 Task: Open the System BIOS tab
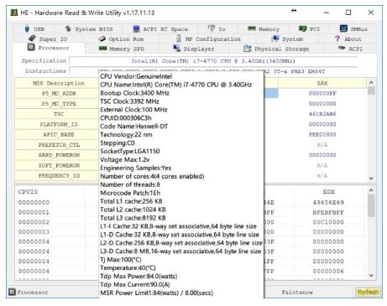[89, 29]
